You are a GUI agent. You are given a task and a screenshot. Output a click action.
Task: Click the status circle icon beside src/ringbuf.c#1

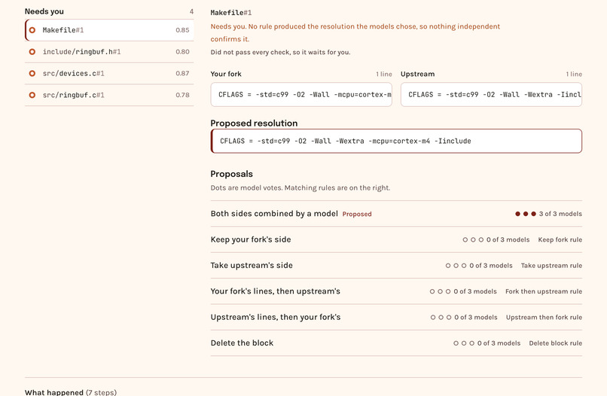32,95
